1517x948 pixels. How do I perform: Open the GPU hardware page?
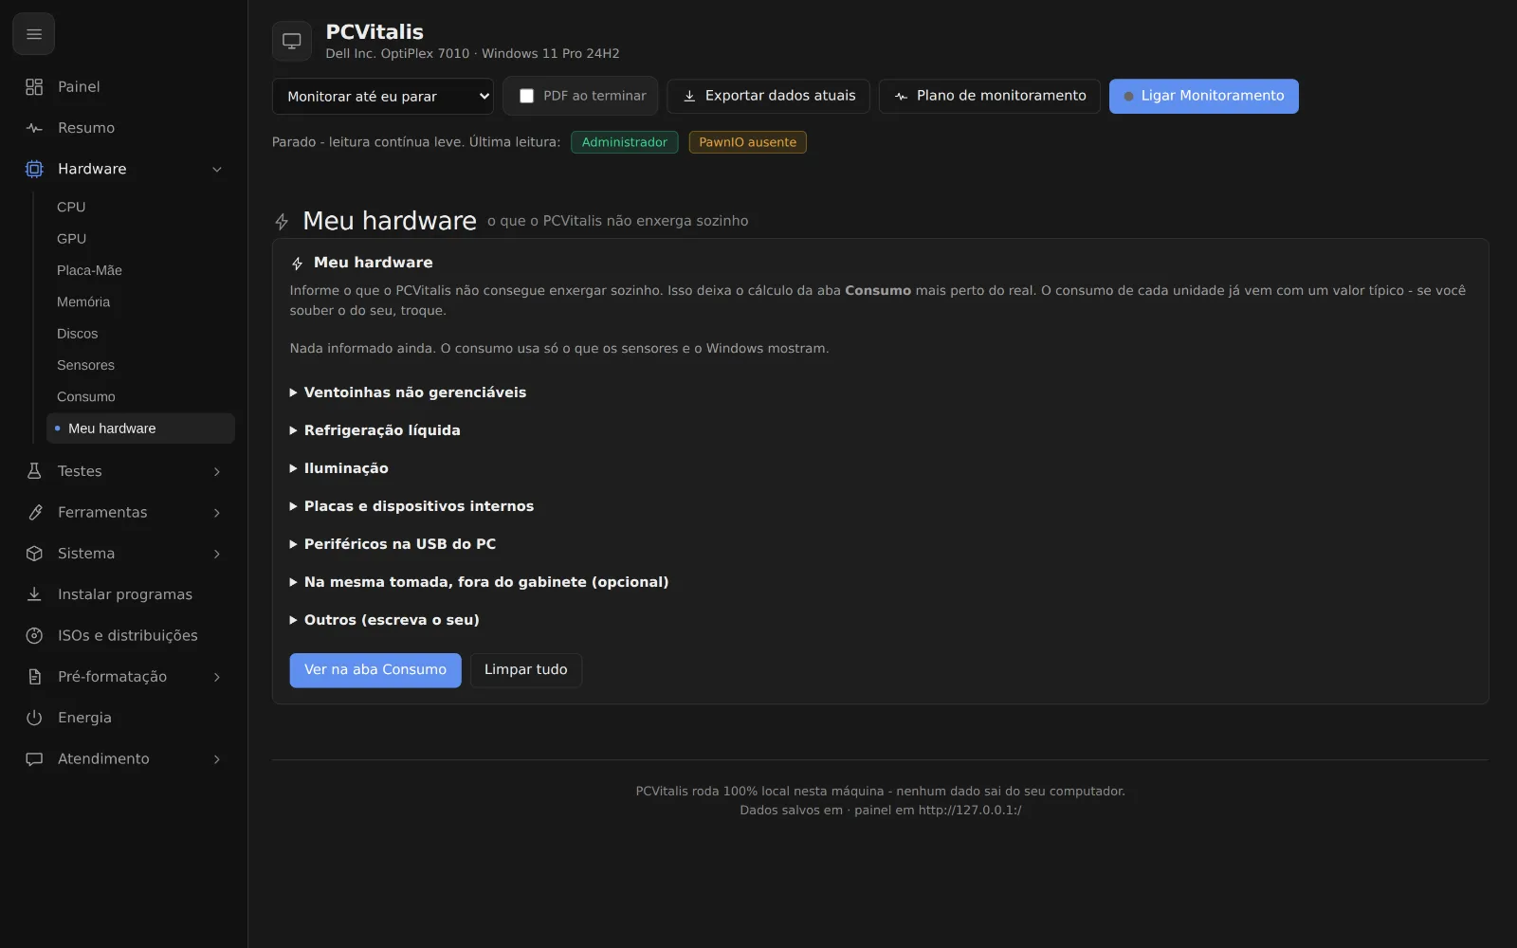140,239
